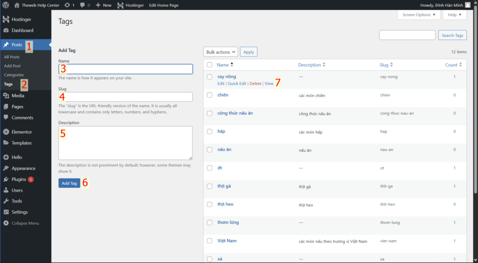Go to Categories in Posts submenu
This screenshot has width=478, height=263.
coord(14,75)
